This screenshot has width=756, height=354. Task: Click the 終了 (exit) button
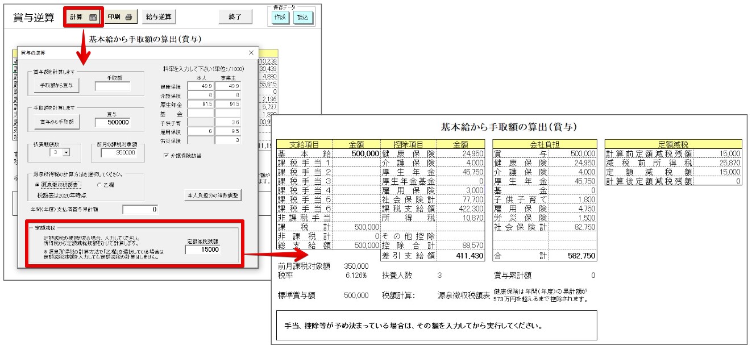pos(234,16)
